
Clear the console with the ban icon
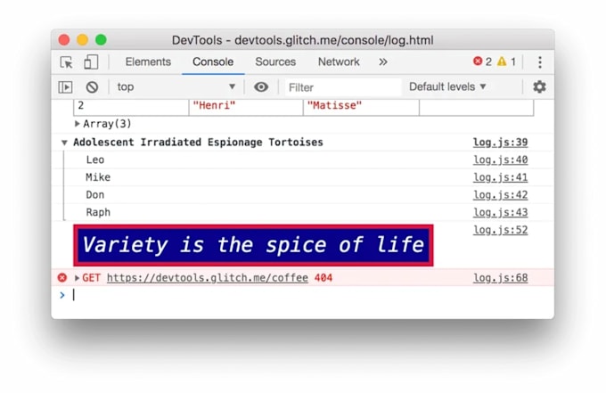(92, 87)
